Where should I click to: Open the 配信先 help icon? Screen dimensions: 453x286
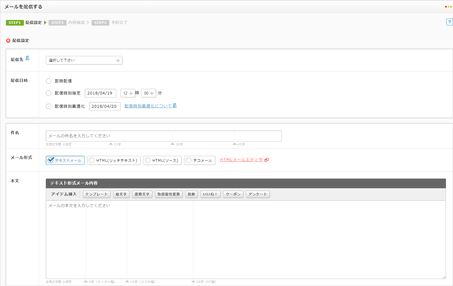pyautogui.click(x=27, y=58)
